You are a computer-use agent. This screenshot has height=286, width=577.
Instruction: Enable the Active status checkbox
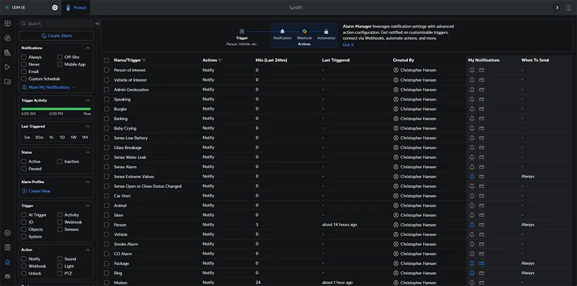[24, 161]
